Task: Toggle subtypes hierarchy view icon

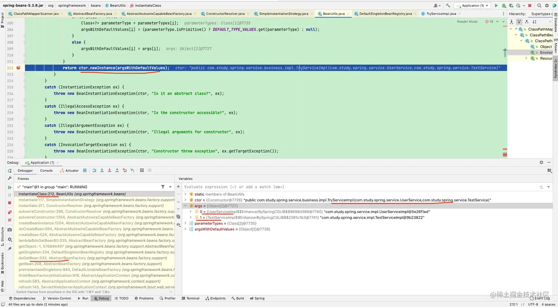Action: [x=527, y=22]
